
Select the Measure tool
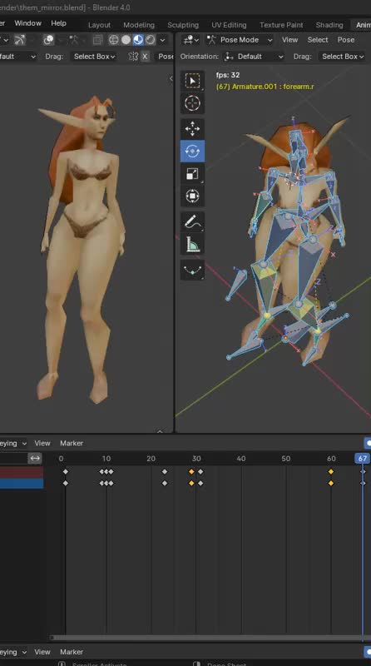click(192, 245)
